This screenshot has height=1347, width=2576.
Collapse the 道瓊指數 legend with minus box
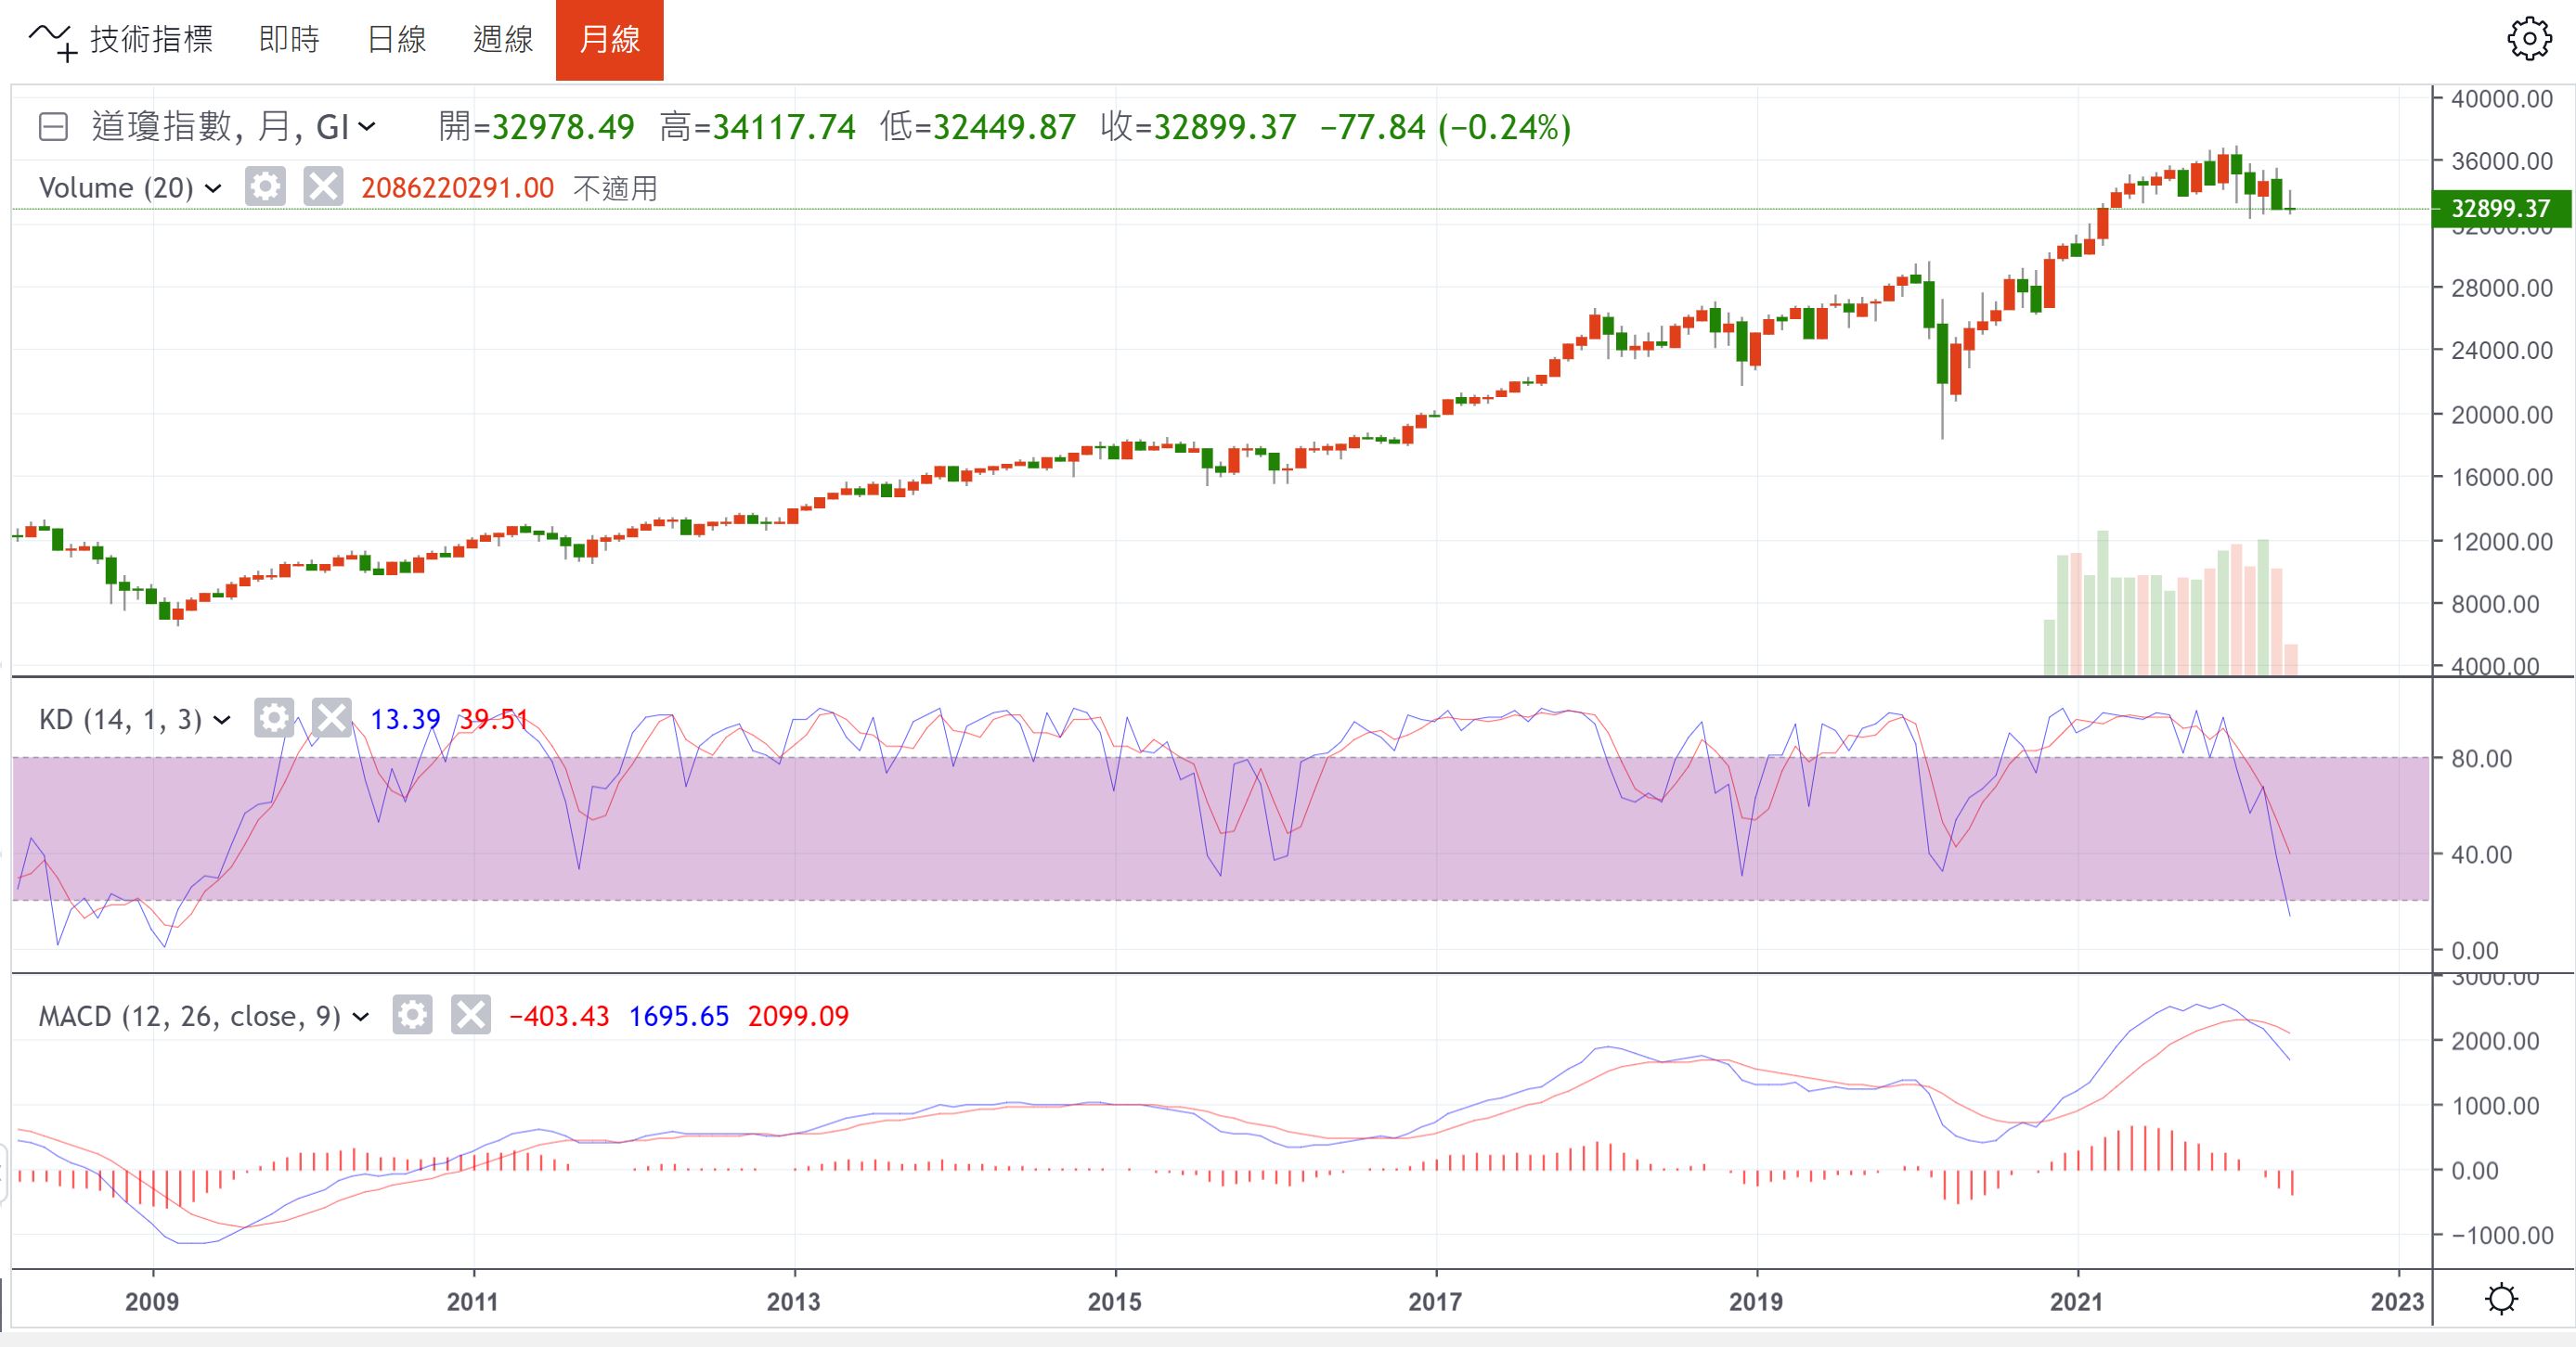(53, 127)
